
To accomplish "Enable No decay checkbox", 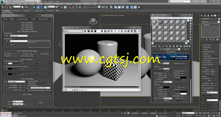I will coord(202,54).
